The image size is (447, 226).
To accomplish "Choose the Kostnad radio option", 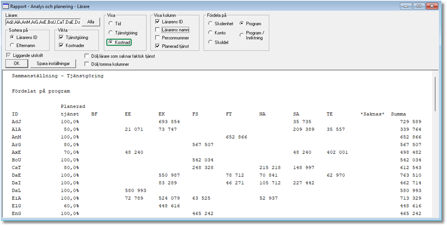I will tap(111, 43).
